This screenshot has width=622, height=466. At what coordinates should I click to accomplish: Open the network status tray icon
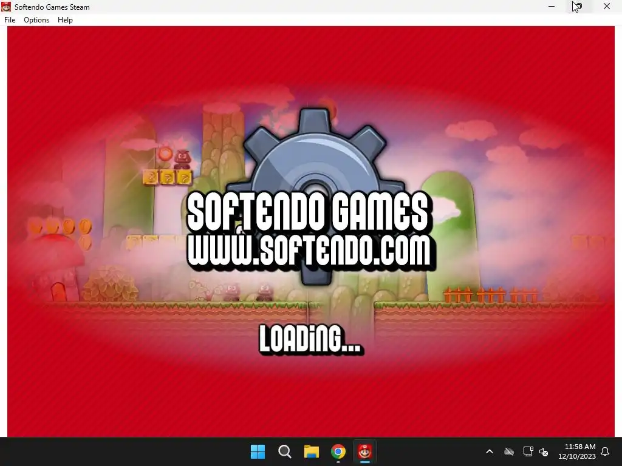[528, 451]
